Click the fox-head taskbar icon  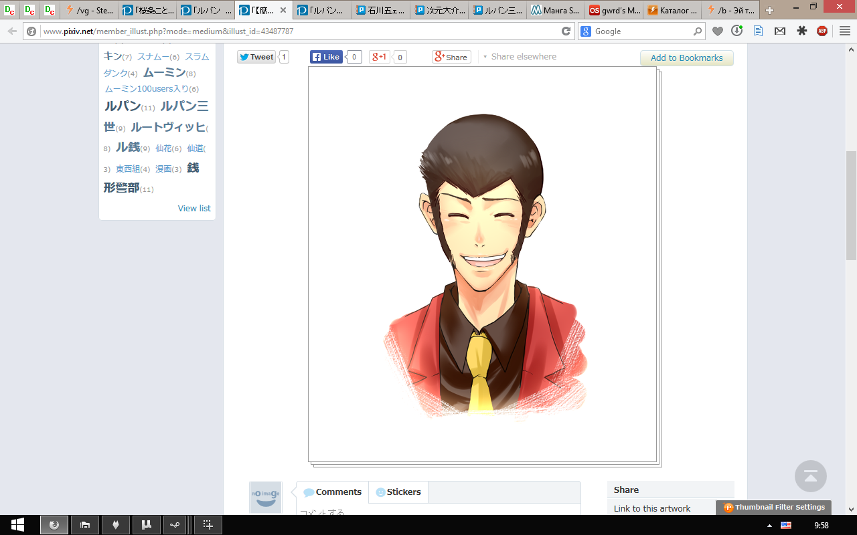click(x=116, y=525)
